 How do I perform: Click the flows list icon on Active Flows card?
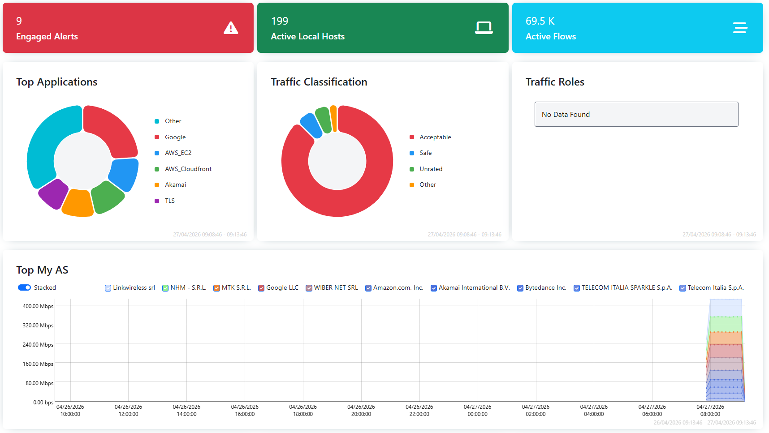[x=740, y=28]
